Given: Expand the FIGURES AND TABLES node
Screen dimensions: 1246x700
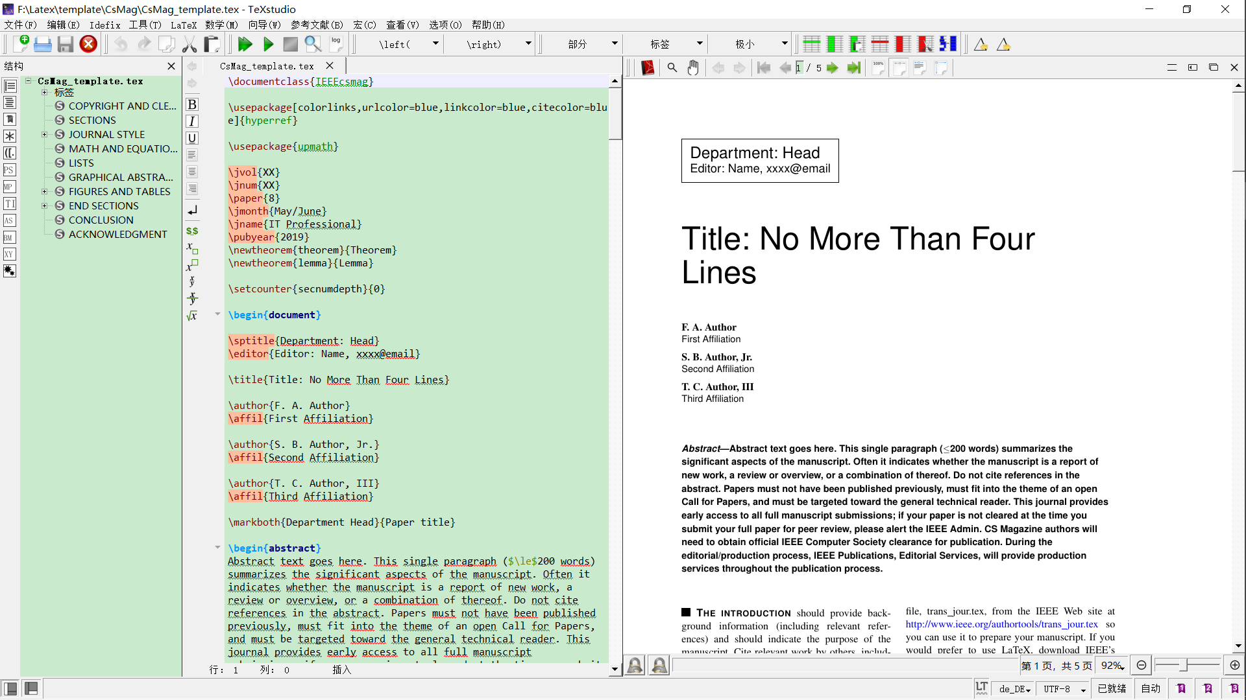Looking at the screenshot, I should coord(44,191).
